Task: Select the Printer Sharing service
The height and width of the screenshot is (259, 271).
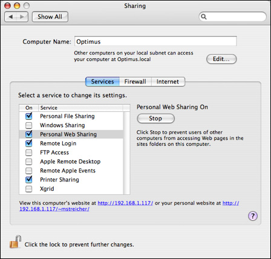Action: [x=71, y=180]
